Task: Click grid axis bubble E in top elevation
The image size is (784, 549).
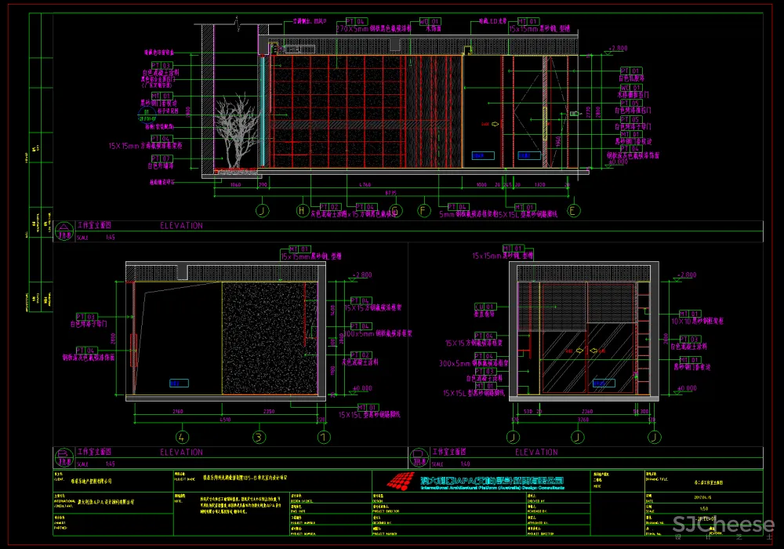Action: (x=573, y=210)
